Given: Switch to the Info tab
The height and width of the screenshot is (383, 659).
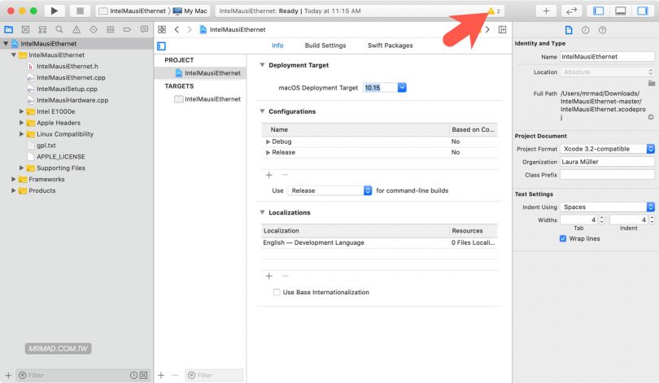Looking at the screenshot, I should coord(277,46).
